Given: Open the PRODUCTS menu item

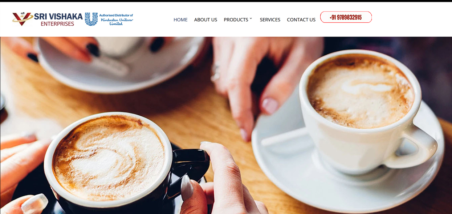Looking at the screenshot, I should (x=236, y=20).
